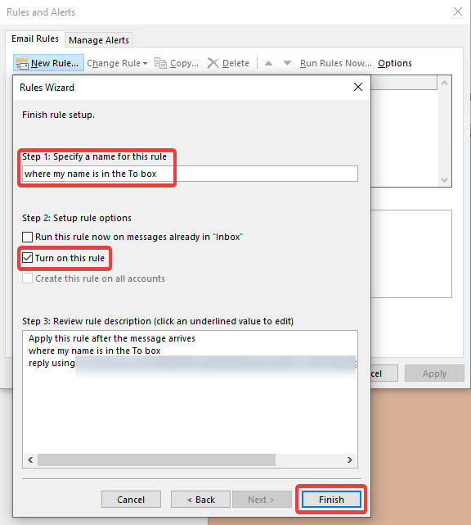The height and width of the screenshot is (525, 471).
Task: Check Create this rule on all accounts
Action: pyautogui.click(x=28, y=278)
